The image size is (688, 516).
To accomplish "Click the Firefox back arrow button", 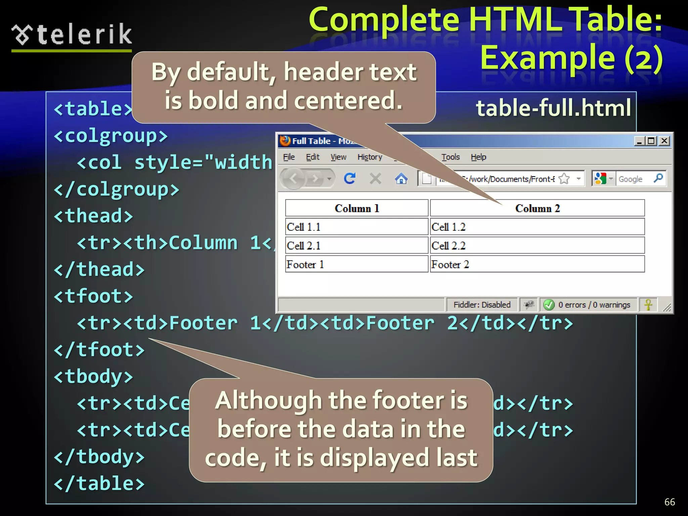I will click(293, 179).
